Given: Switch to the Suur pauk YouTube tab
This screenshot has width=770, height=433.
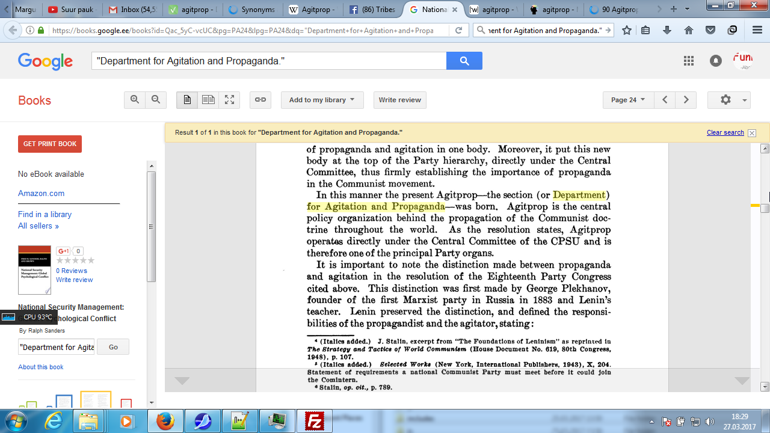Looking at the screenshot, I should tap(71, 10).
